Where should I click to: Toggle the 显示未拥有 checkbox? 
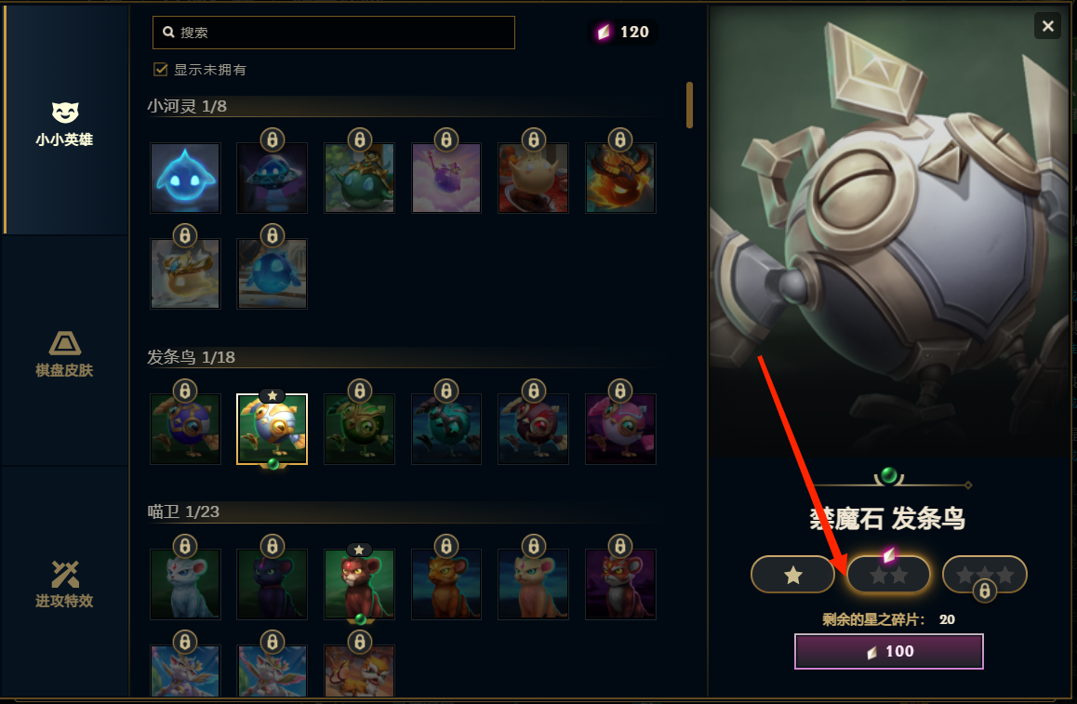(161, 70)
